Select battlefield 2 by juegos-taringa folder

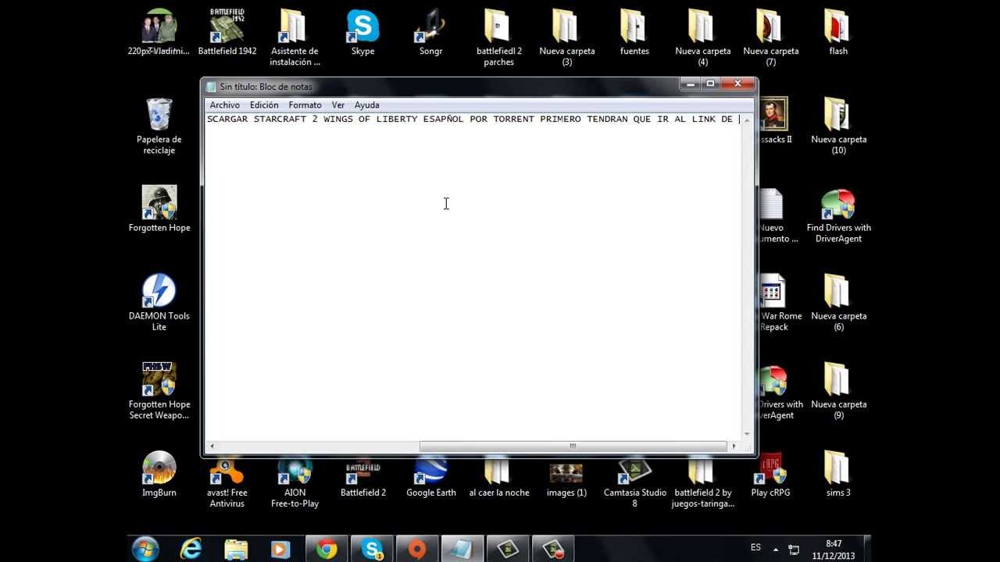[702, 482]
